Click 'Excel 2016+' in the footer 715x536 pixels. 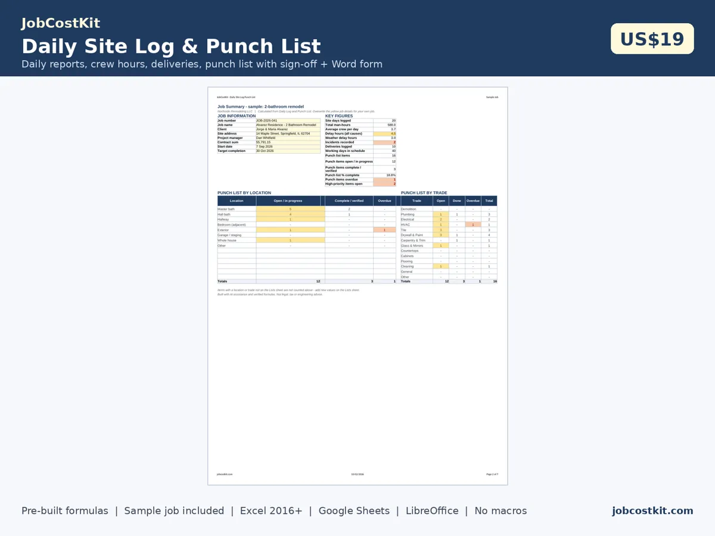(271, 510)
